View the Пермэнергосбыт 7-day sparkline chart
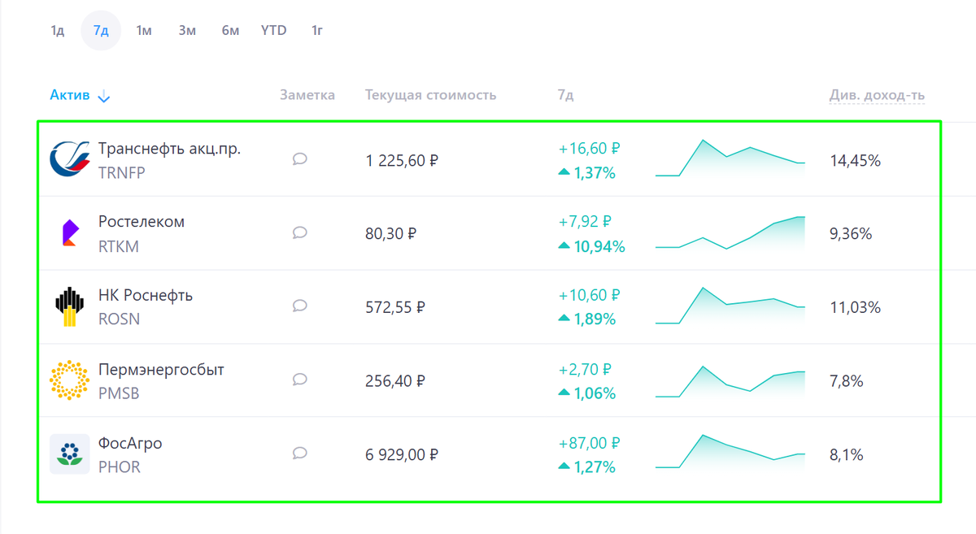 730,380
